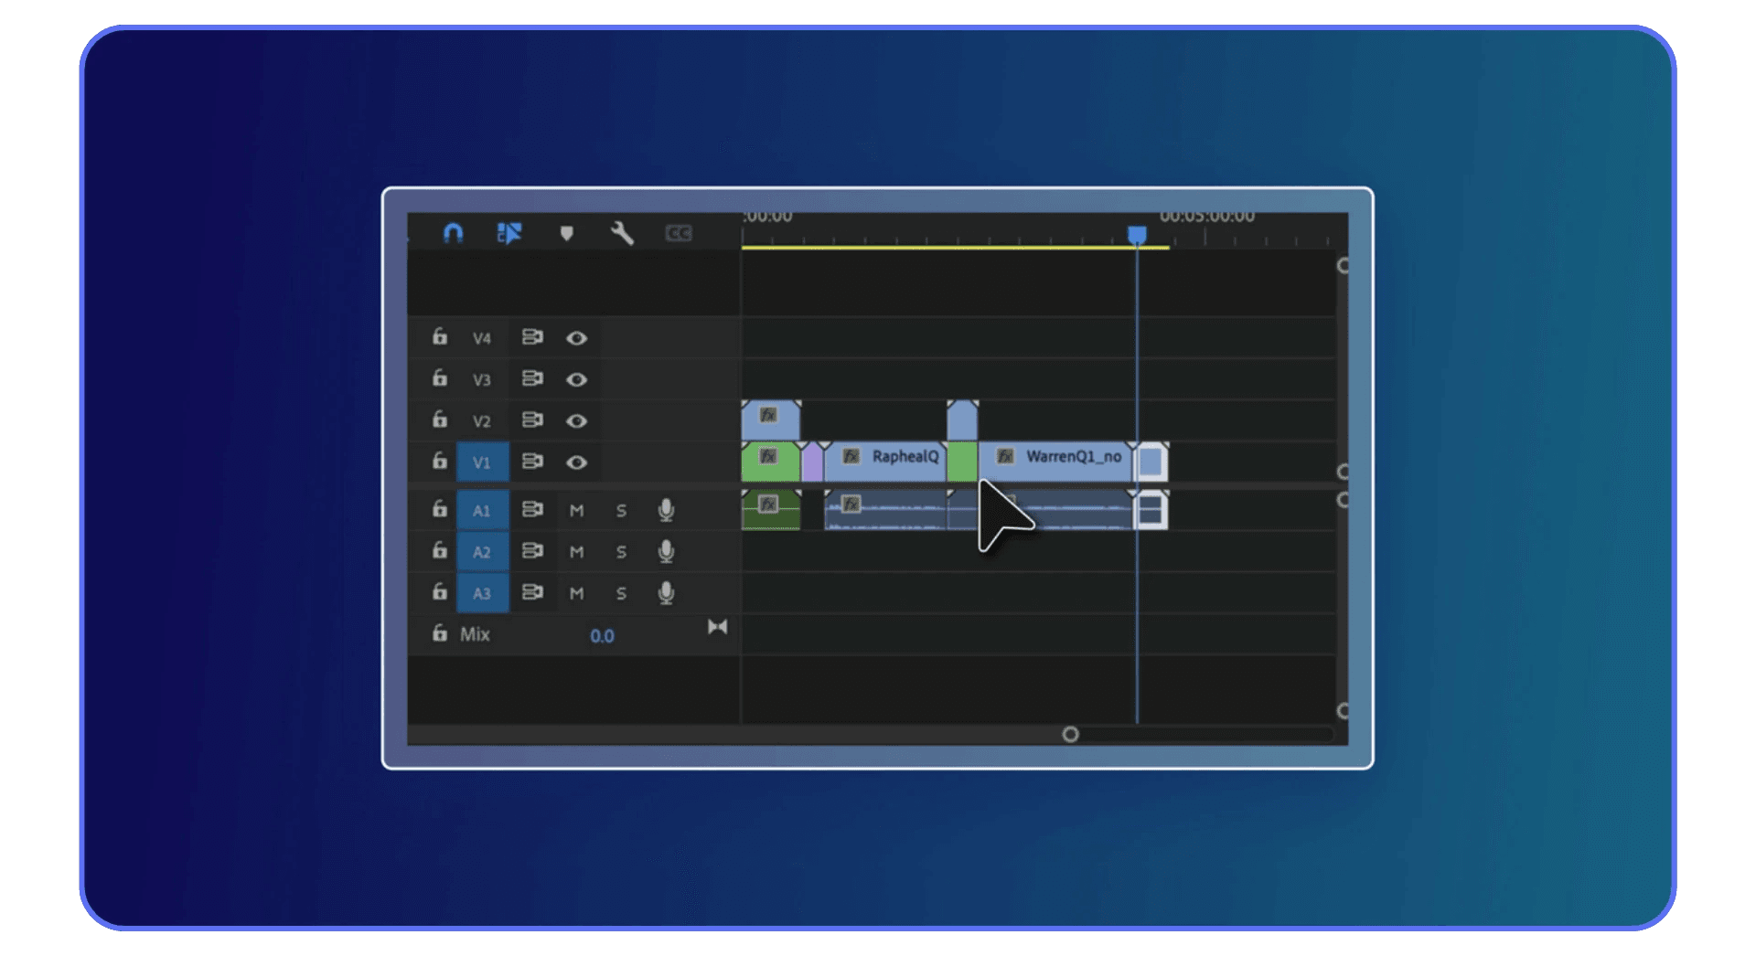Screen dimensions: 1756x956
Task: Click the Mix track 0.0 volume value
Action: point(603,636)
